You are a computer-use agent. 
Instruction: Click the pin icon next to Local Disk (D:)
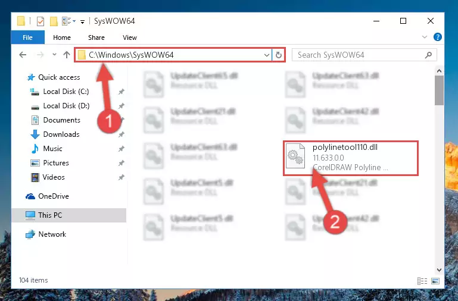coord(121,106)
